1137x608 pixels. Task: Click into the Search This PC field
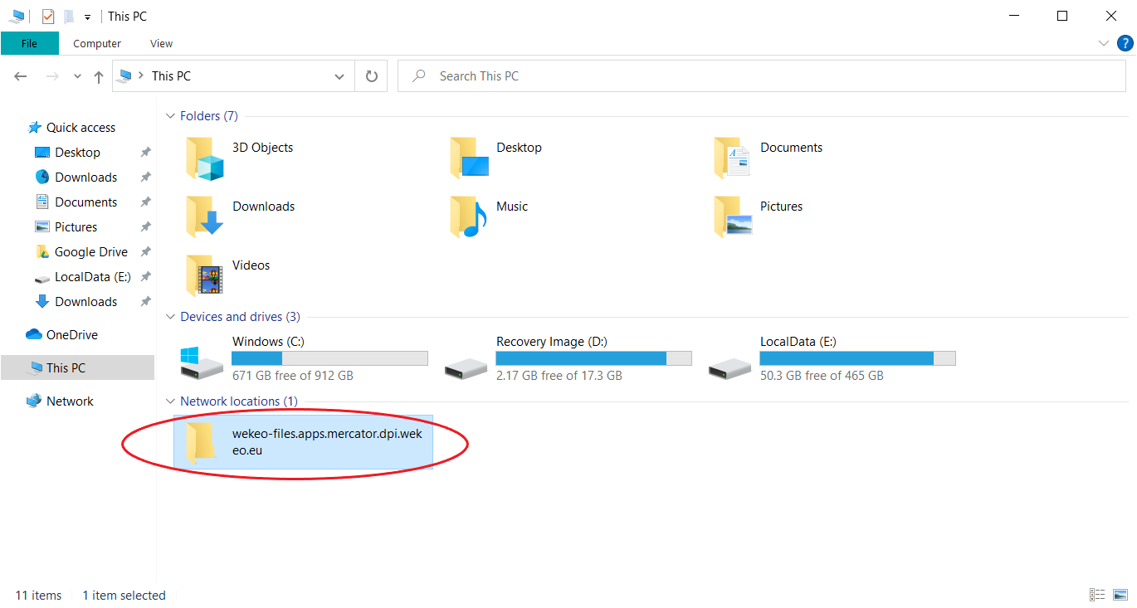[x=764, y=76]
